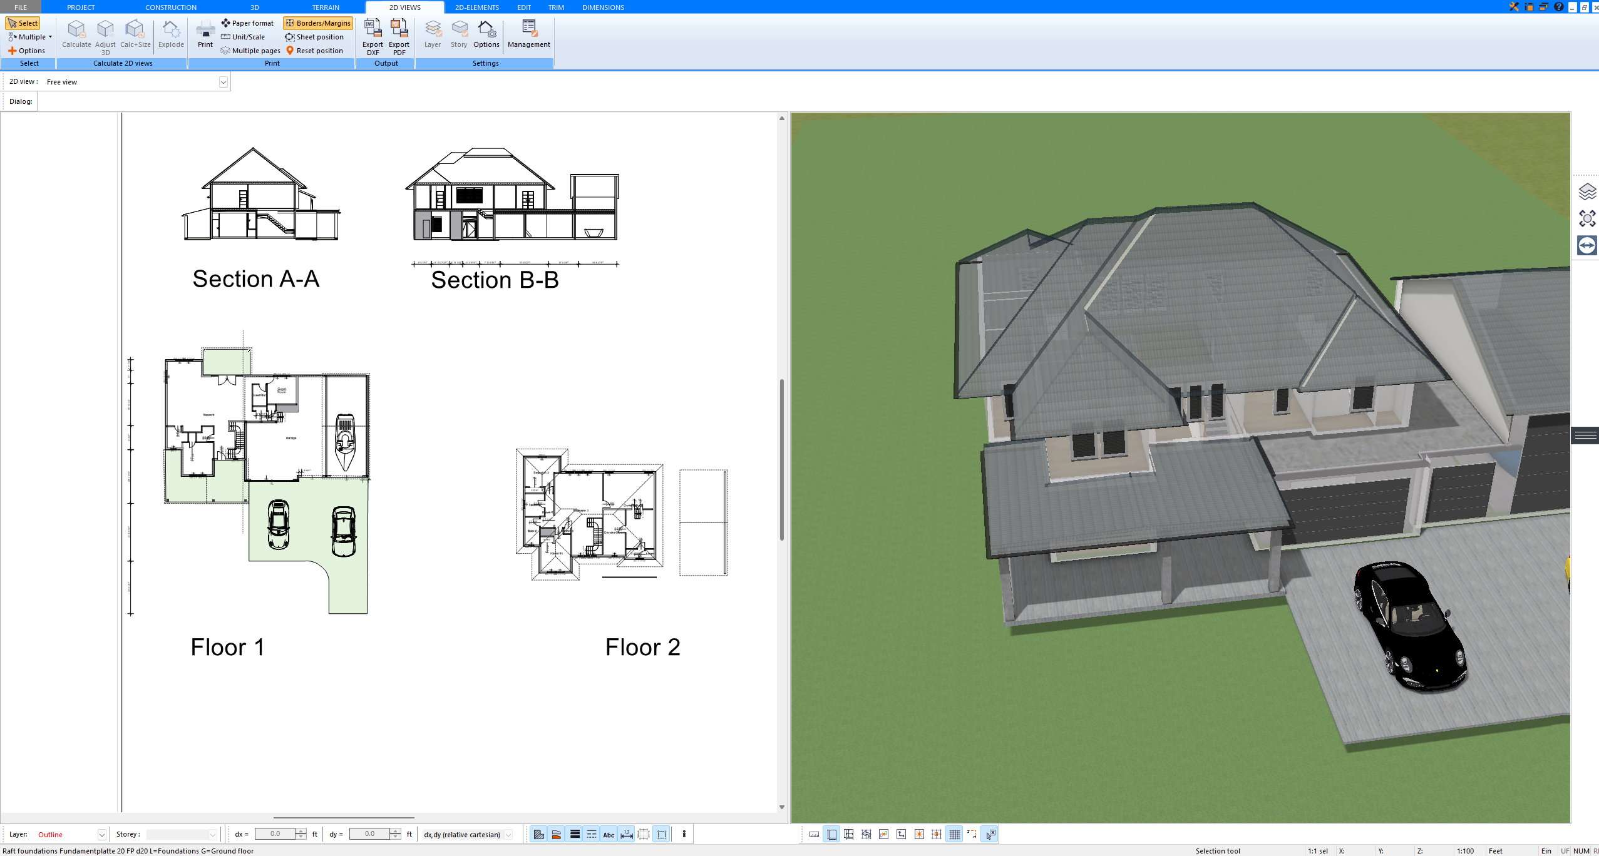Switch to the DIMENSIONS tab
The width and height of the screenshot is (1599, 856).
click(x=603, y=8)
